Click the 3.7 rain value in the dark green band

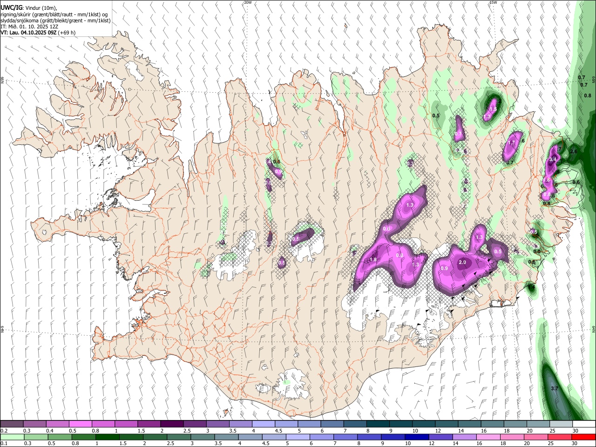pyautogui.click(x=554, y=388)
